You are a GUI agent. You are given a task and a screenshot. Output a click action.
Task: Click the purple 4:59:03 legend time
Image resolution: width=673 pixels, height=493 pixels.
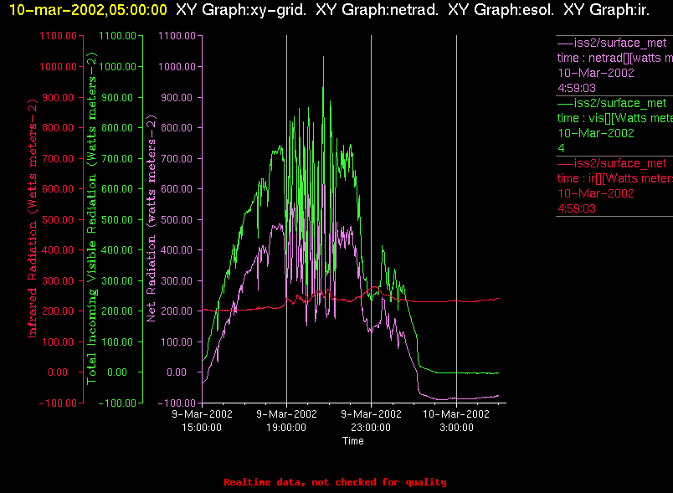[577, 88]
